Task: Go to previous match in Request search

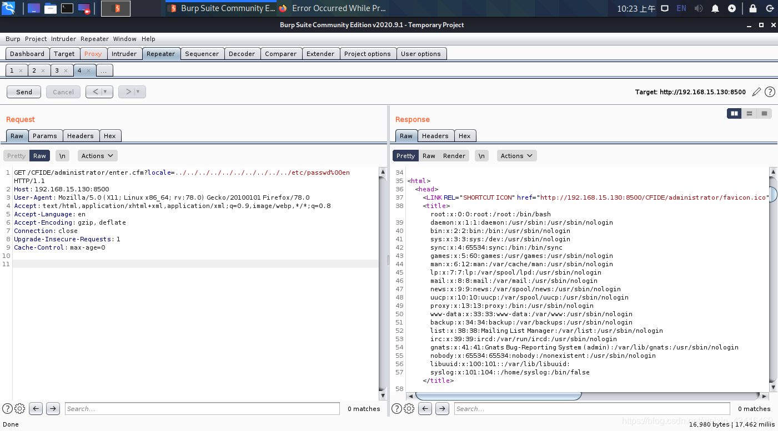Action: click(36, 409)
